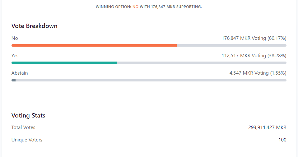Click the Yes option label
The height and width of the screenshot is (157, 298).
15,56
